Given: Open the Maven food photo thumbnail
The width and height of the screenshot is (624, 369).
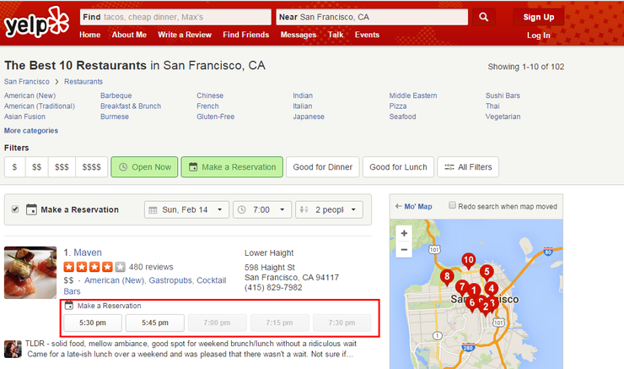Looking at the screenshot, I should pyautogui.click(x=30, y=273).
